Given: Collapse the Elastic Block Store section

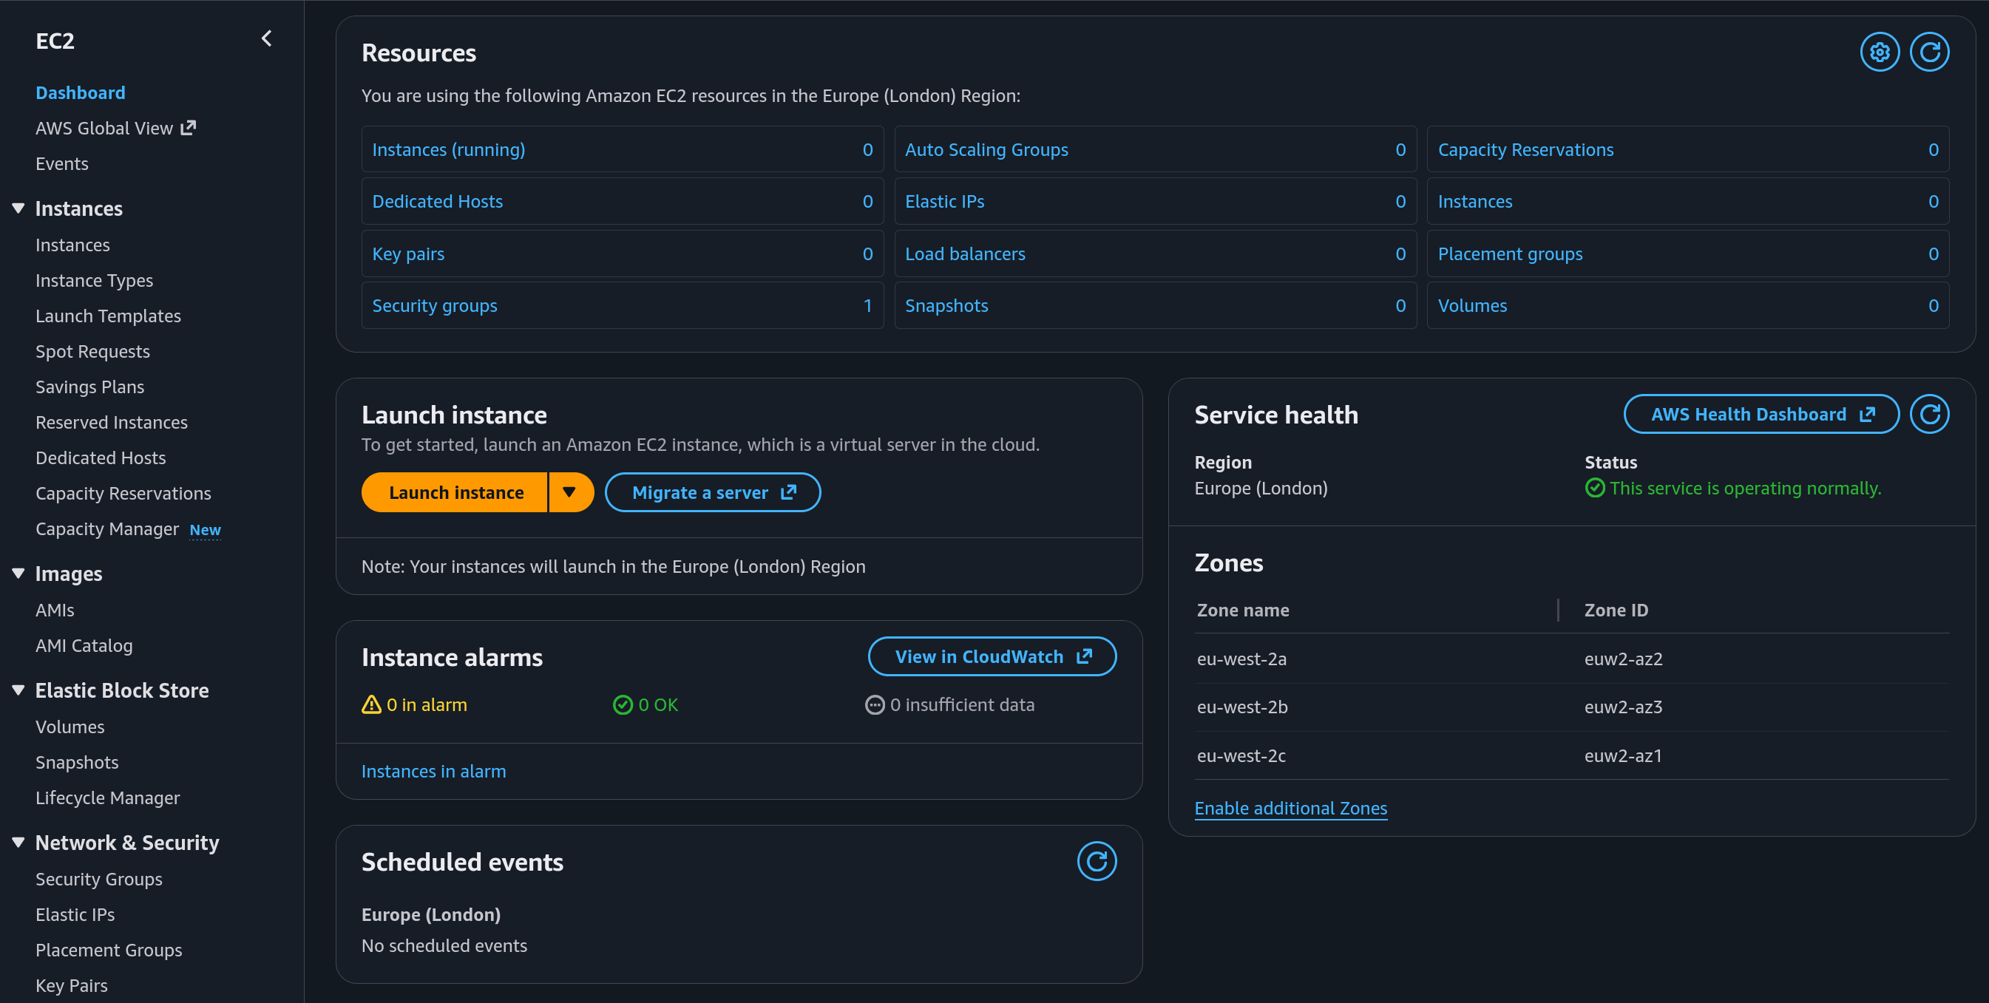Looking at the screenshot, I should click(x=18, y=690).
